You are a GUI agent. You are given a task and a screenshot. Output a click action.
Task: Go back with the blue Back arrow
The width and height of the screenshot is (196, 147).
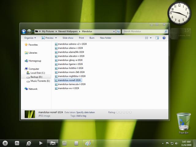coord(24,32)
